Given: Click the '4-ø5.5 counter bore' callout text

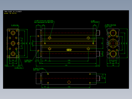Looking at the screenshot, I should point(44,21).
